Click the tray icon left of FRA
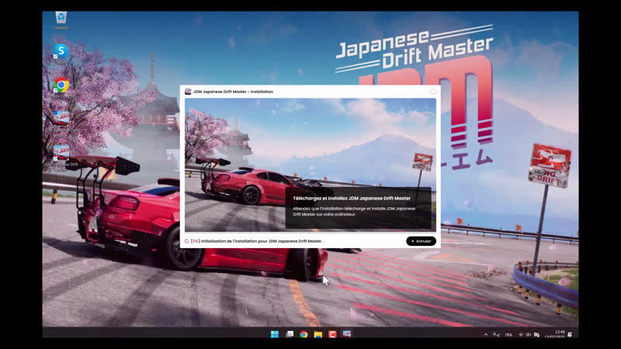This screenshot has width=621, height=349. click(x=496, y=335)
